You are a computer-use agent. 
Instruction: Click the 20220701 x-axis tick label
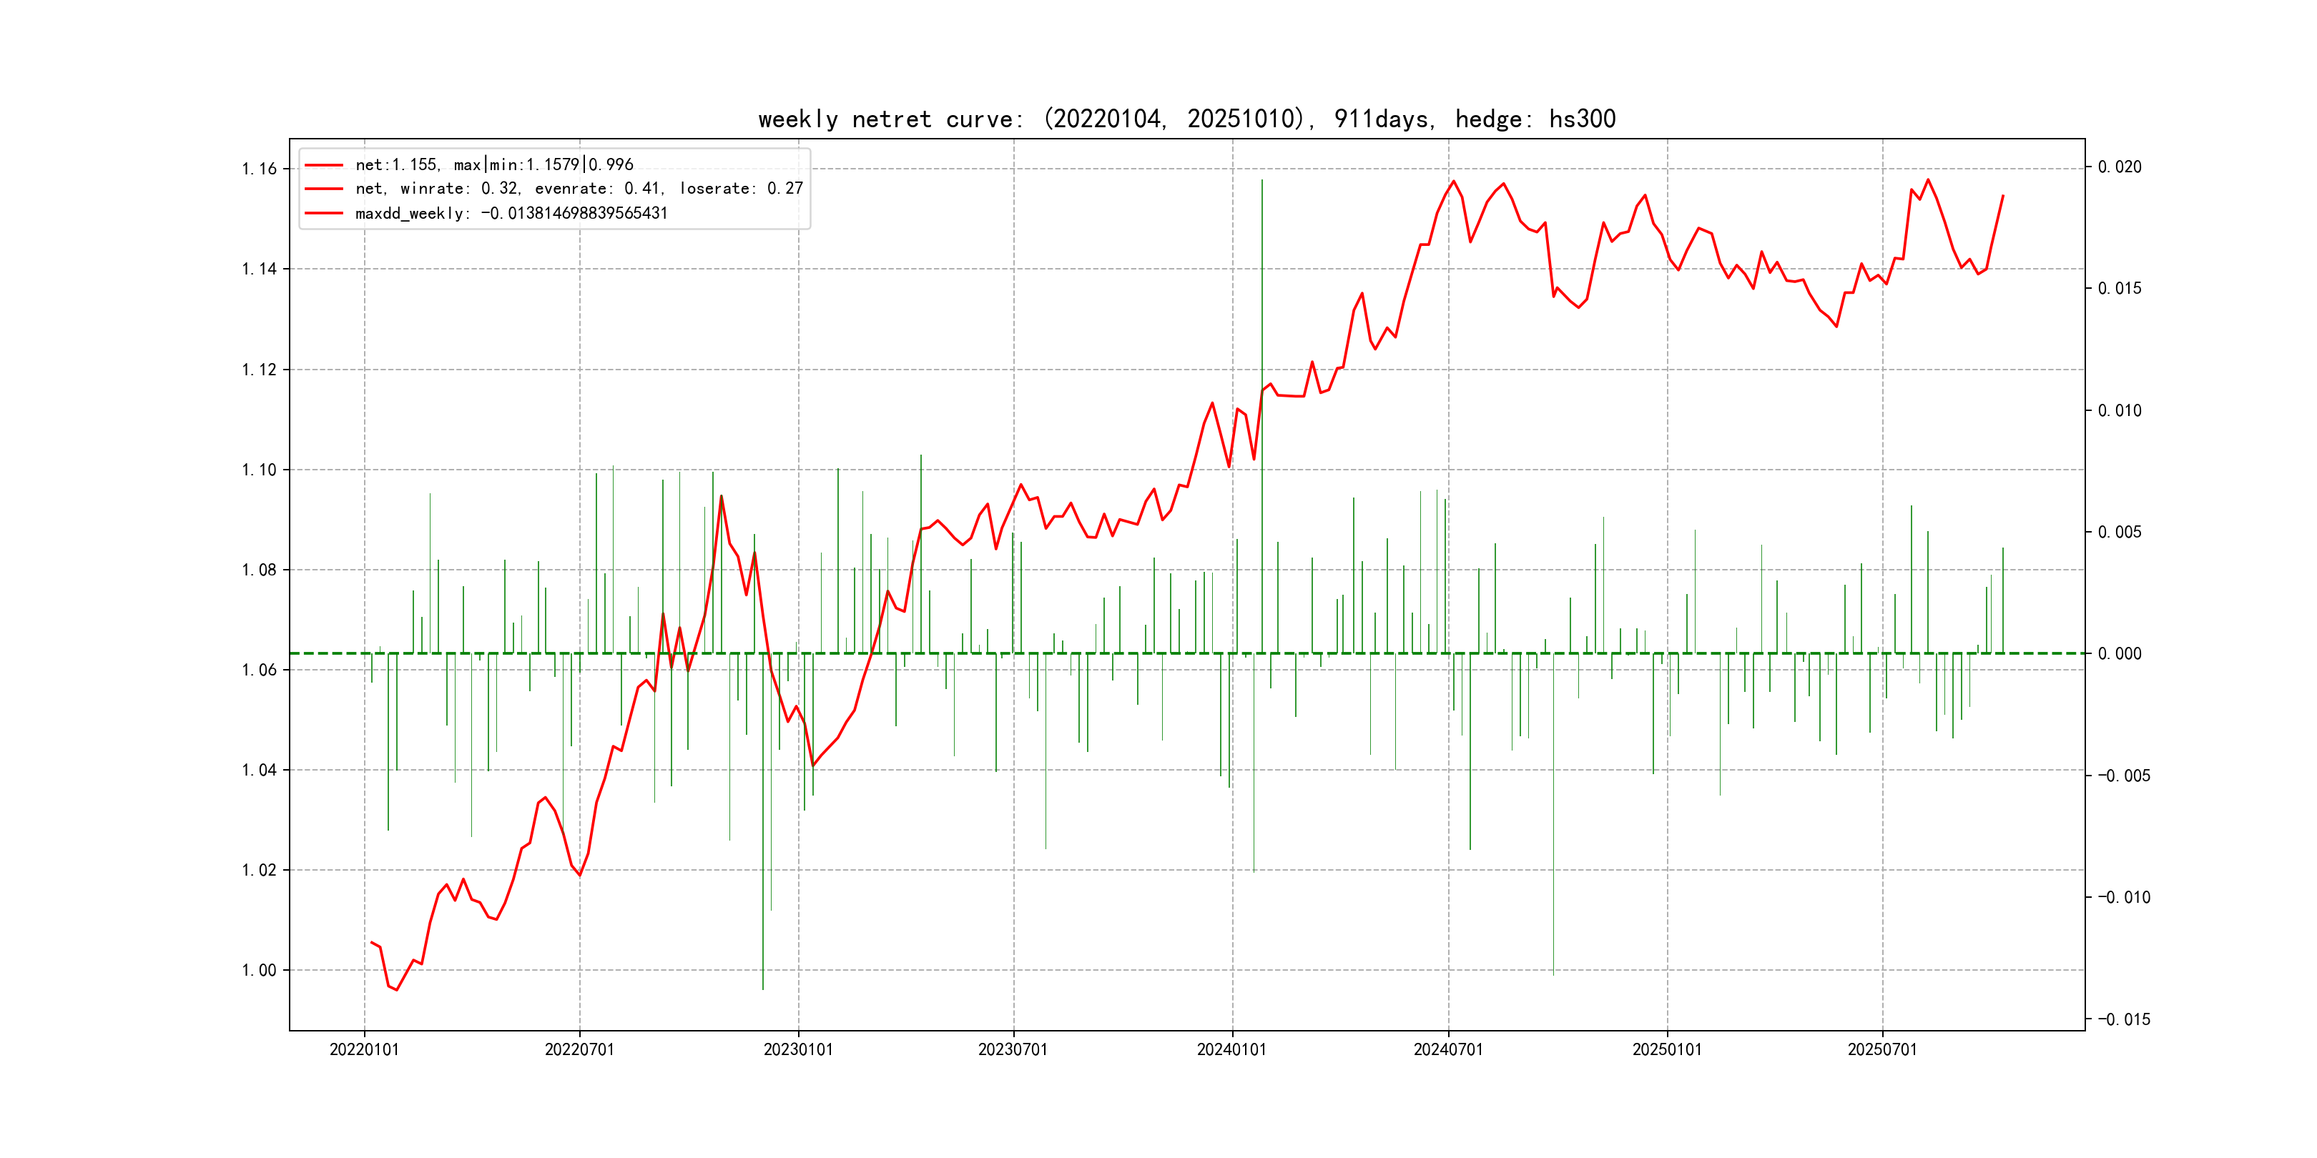tap(579, 1049)
